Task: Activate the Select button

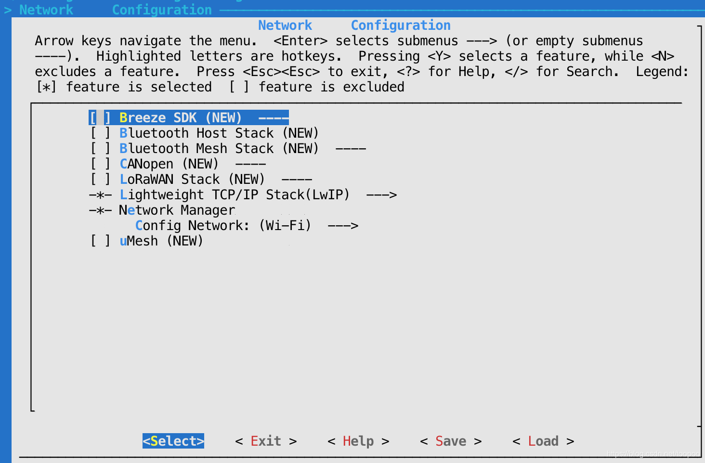Action: point(173,441)
